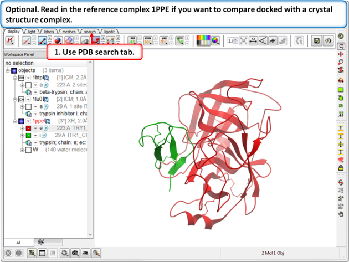The height and width of the screenshot is (262, 349).
Task: Click the hand tool at right toolbar bottom
Action: click(341, 214)
